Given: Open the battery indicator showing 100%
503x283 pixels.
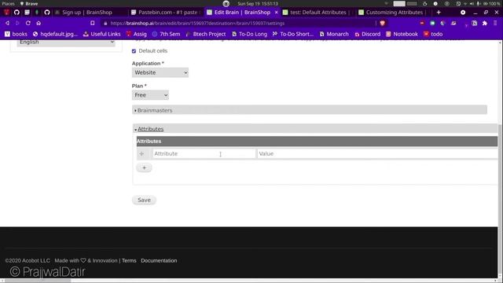Looking at the screenshot, I should point(492,3).
